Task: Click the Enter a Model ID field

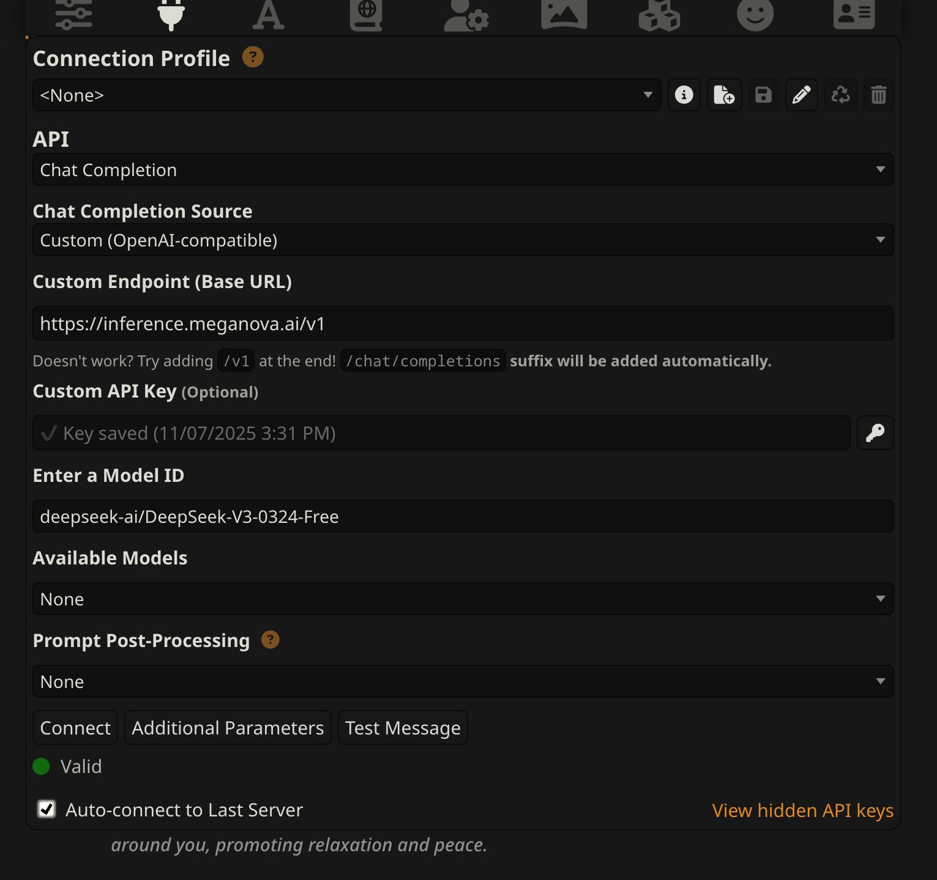Action: pos(463,517)
